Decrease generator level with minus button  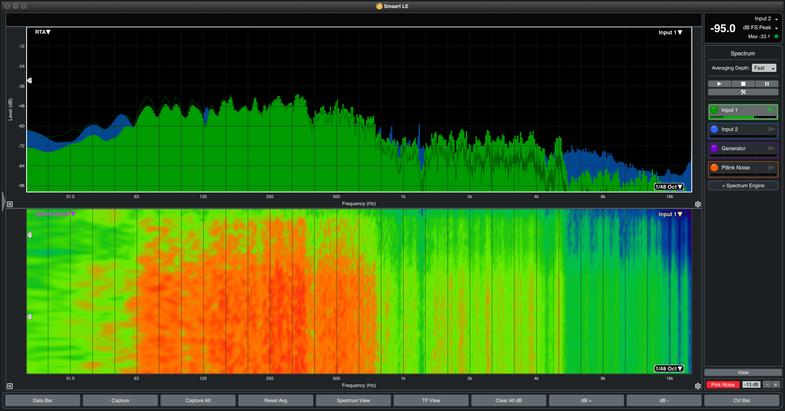coord(767,384)
